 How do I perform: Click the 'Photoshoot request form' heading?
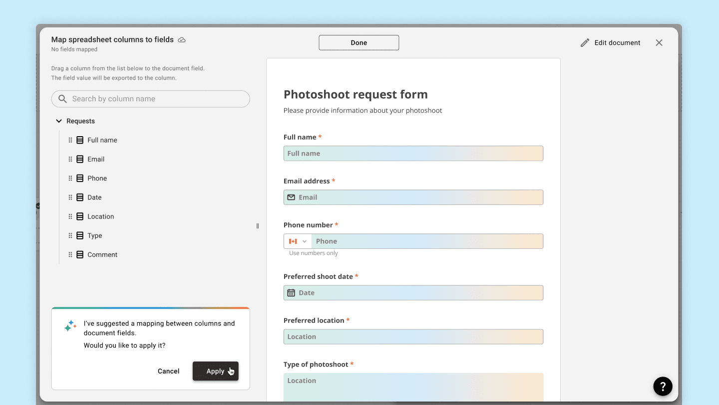(356, 94)
